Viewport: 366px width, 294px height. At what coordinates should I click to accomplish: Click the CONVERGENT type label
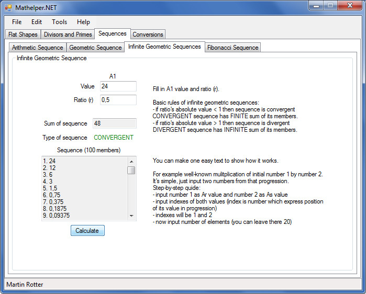(114, 138)
